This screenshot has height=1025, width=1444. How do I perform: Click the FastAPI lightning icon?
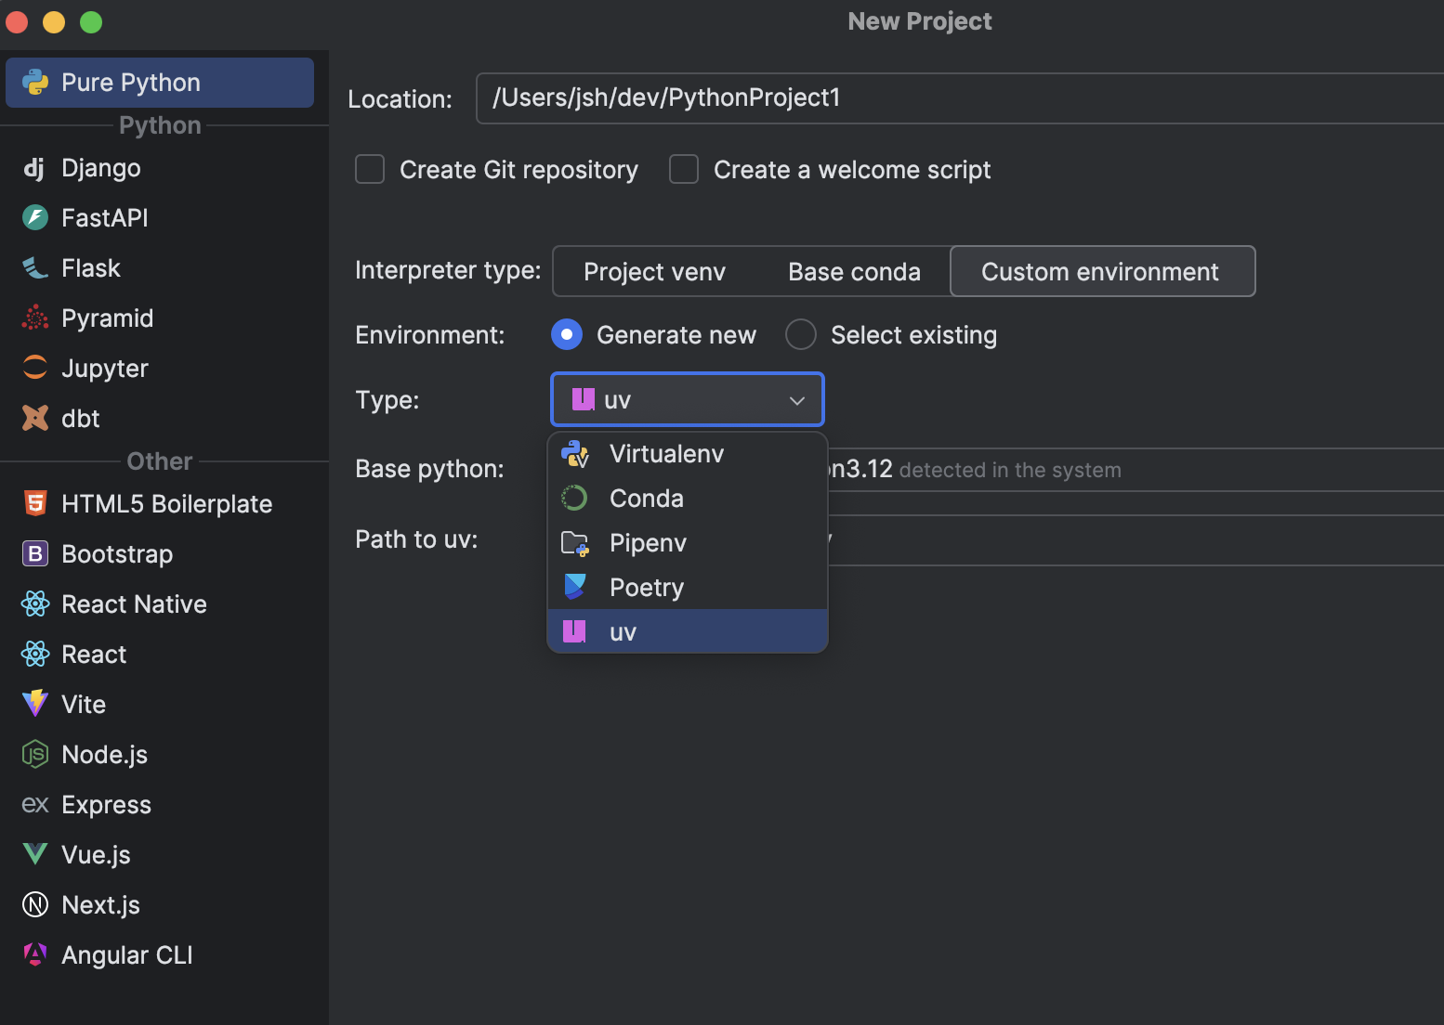coord(35,218)
